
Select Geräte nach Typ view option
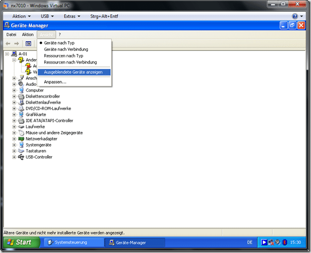(74, 43)
